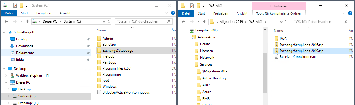Open the ExchangeSetupLogs folder in System (C:) window
This screenshot has height=105, width=355.
coord(118,51)
